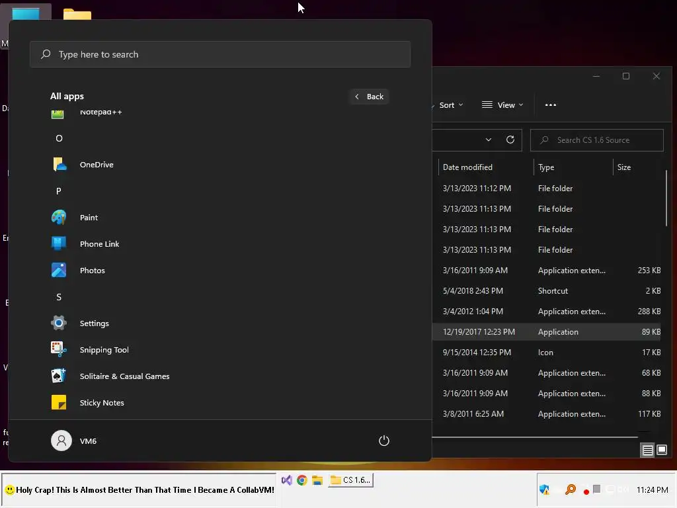
Task: Expand the address bar history dropdown
Action: [x=489, y=140]
